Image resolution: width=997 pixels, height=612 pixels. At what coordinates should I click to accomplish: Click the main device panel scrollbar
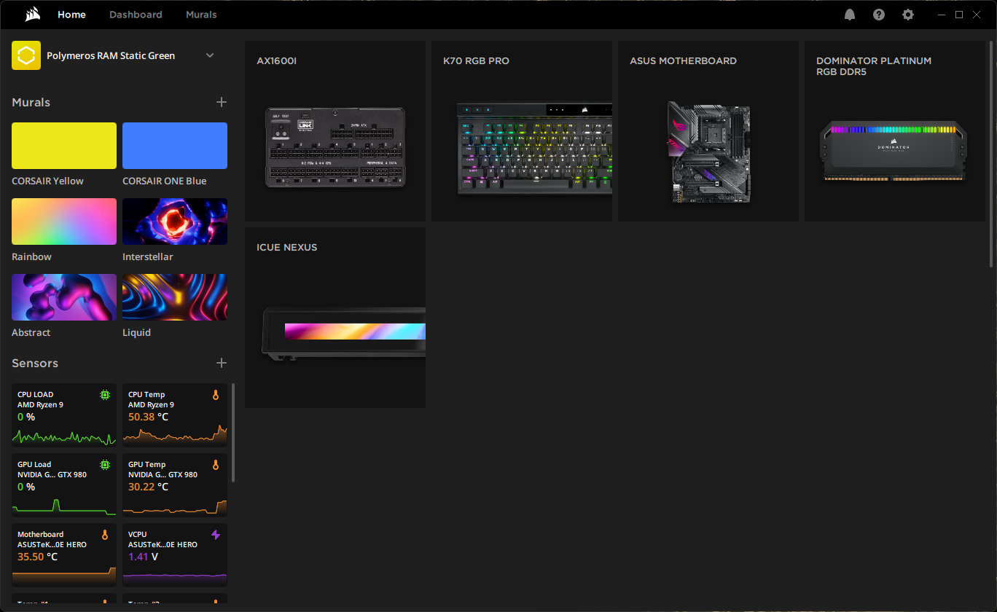(x=991, y=153)
